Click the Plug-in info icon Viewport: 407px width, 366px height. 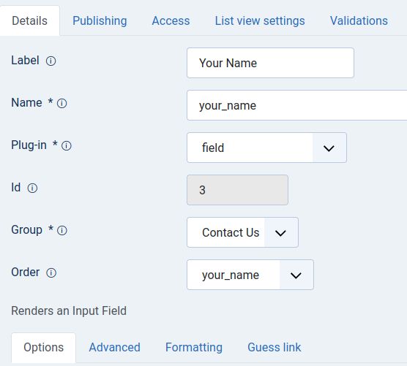coord(67,146)
